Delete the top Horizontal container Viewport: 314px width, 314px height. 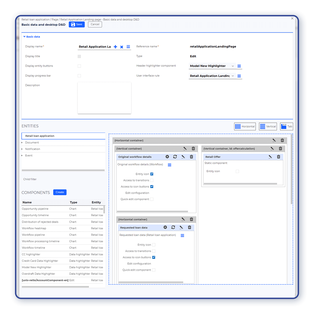pos(282,141)
